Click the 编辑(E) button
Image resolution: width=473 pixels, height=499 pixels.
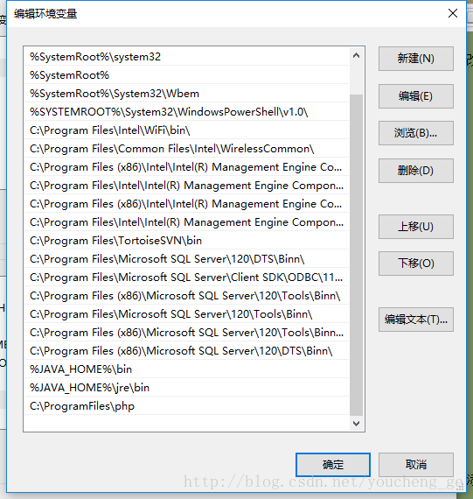(x=416, y=96)
